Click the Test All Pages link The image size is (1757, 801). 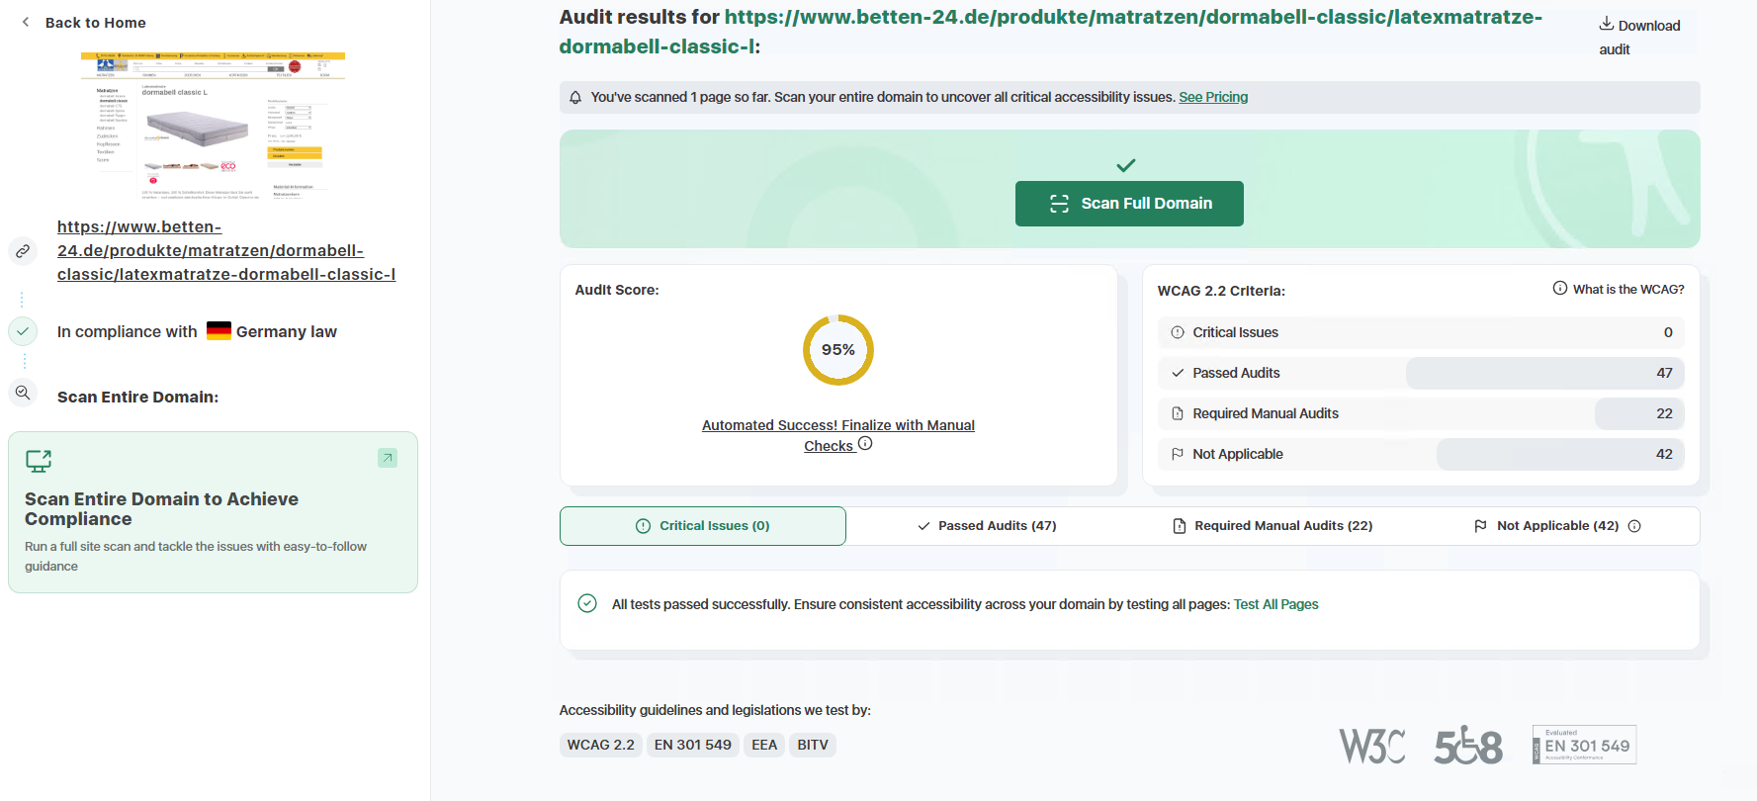pyautogui.click(x=1275, y=604)
